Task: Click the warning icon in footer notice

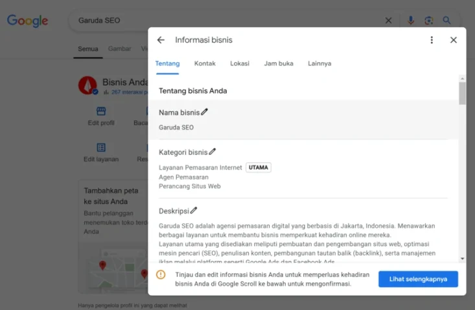Action: pyautogui.click(x=161, y=274)
